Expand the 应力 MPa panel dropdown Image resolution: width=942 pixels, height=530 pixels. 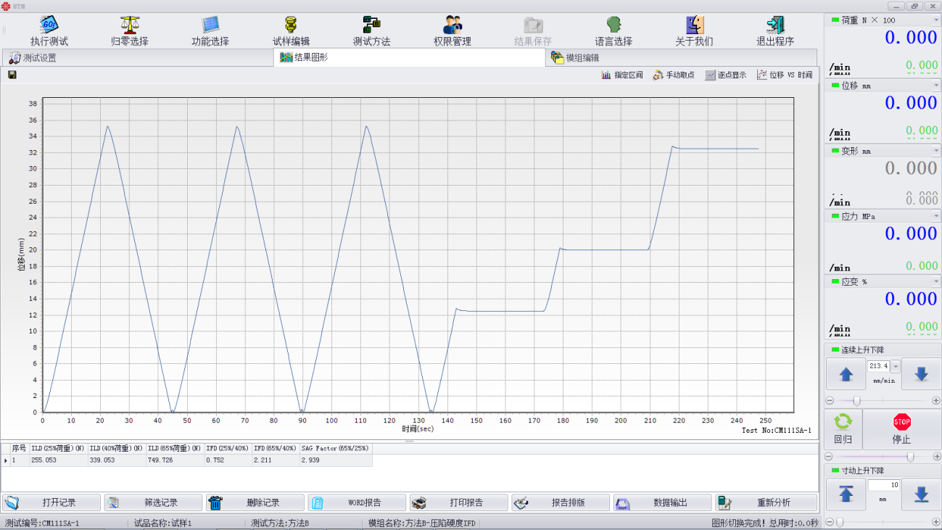pyautogui.click(x=935, y=216)
